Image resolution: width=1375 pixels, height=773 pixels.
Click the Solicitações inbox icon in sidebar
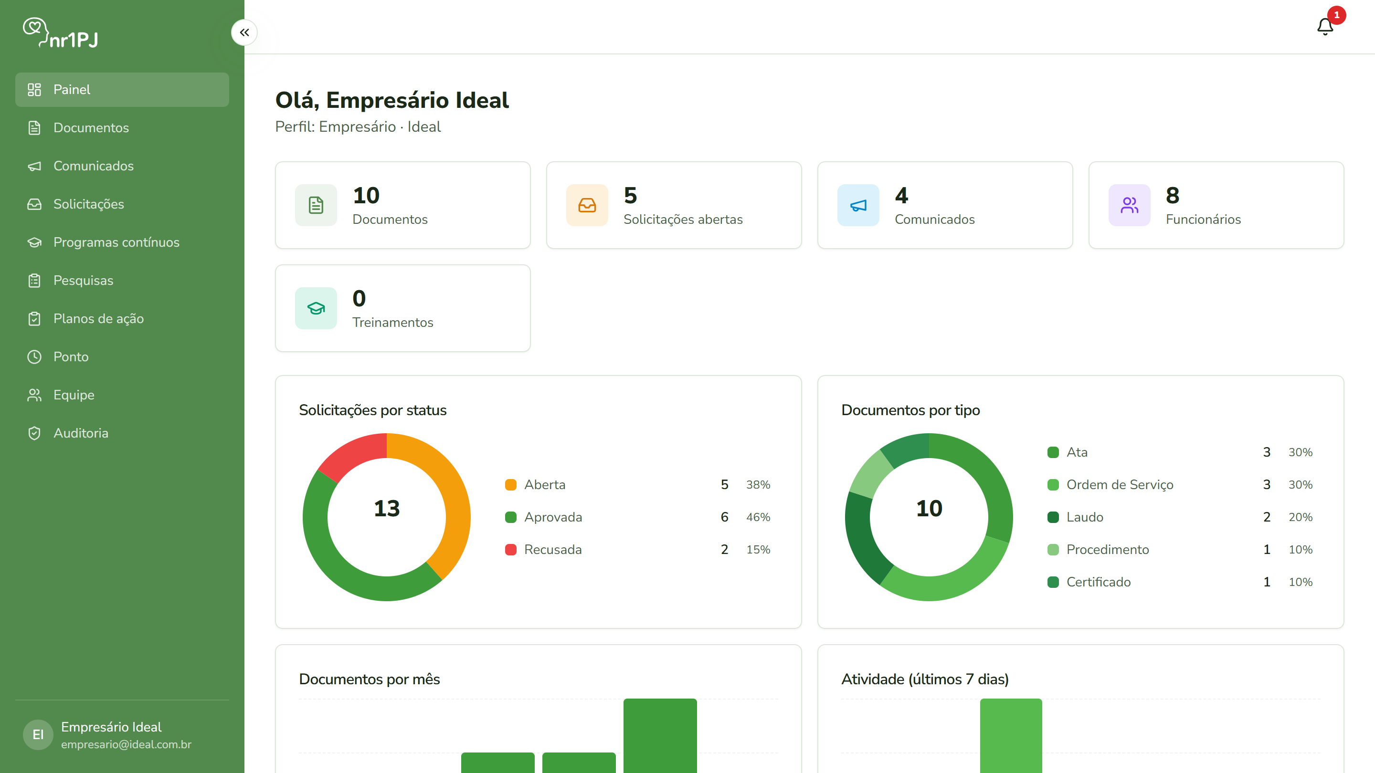pos(34,204)
